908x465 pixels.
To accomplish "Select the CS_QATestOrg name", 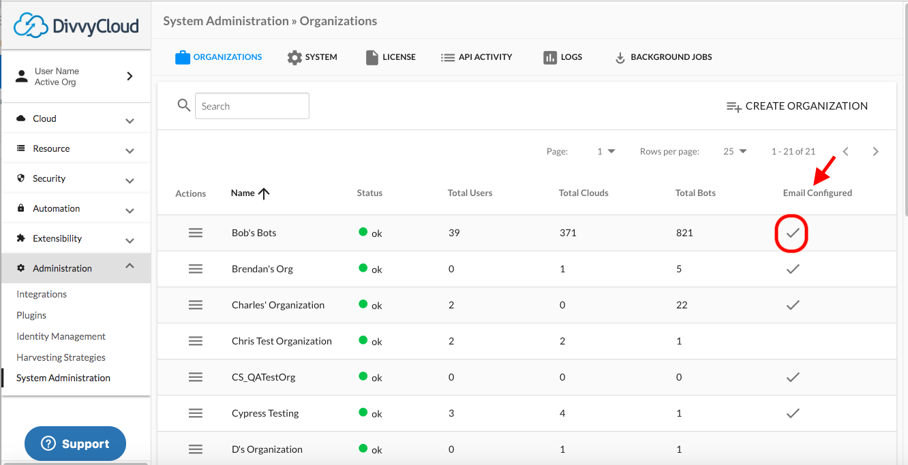I will [x=263, y=377].
